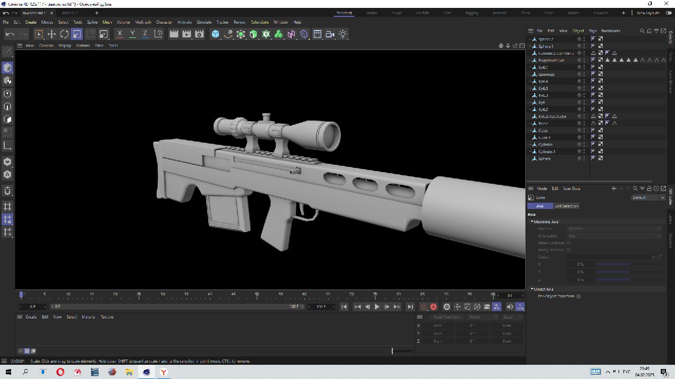Toggle the X axis lock
Screen dimensions: 675x379
(x=120, y=34)
